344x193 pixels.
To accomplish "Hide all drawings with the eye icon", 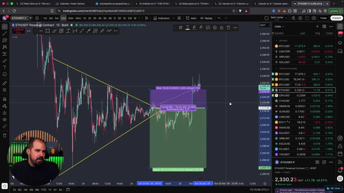I will [x=5, y=120].
